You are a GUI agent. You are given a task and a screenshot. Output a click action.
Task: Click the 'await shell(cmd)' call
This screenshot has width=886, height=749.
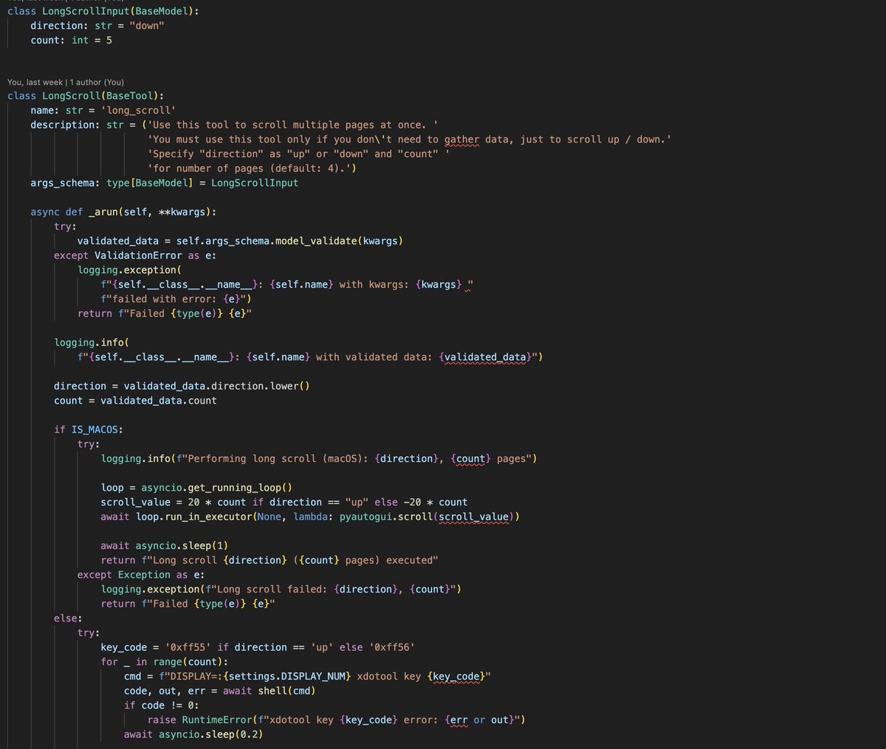click(x=269, y=691)
